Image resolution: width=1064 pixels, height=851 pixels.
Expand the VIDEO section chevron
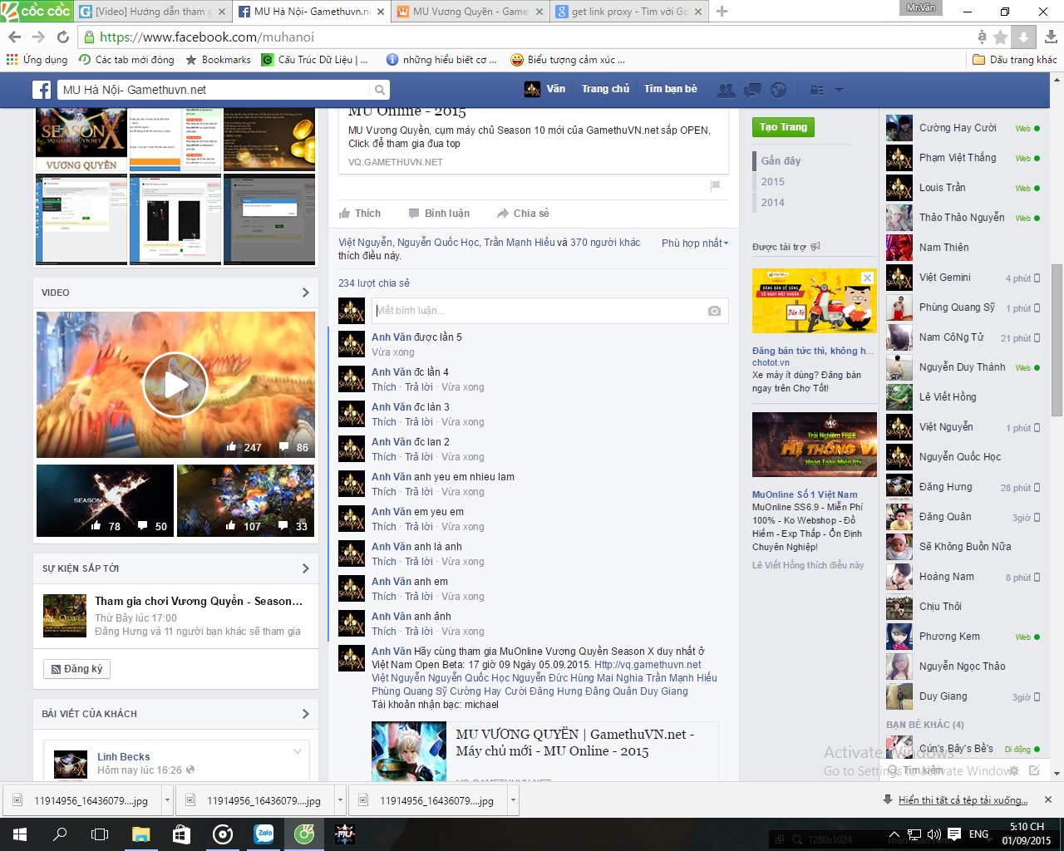coord(305,293)
